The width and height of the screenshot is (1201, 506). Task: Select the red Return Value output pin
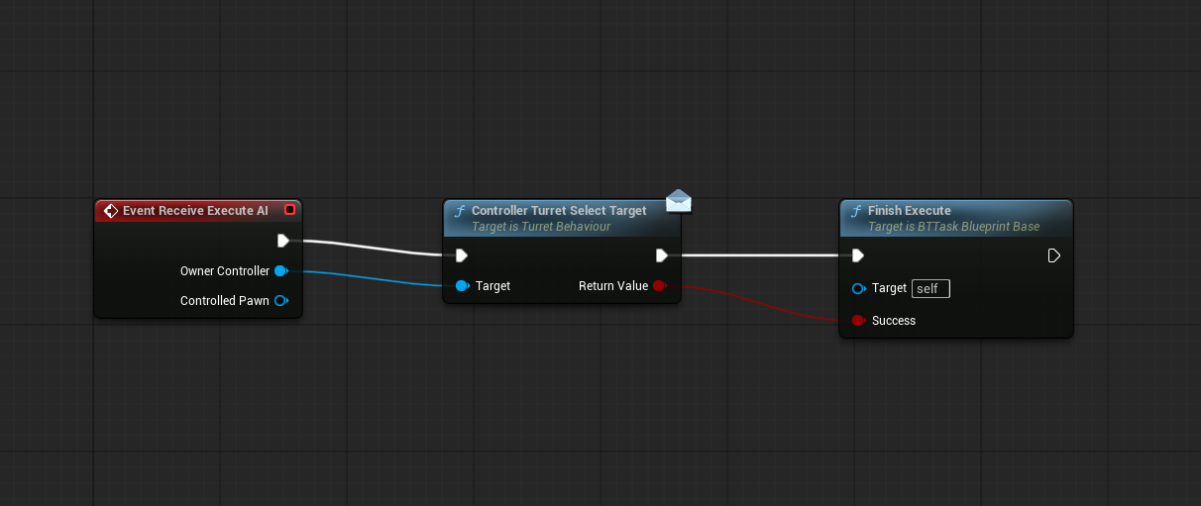[x=659, y=286]
